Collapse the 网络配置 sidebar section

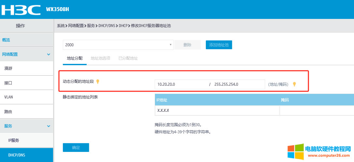[49, 54]
